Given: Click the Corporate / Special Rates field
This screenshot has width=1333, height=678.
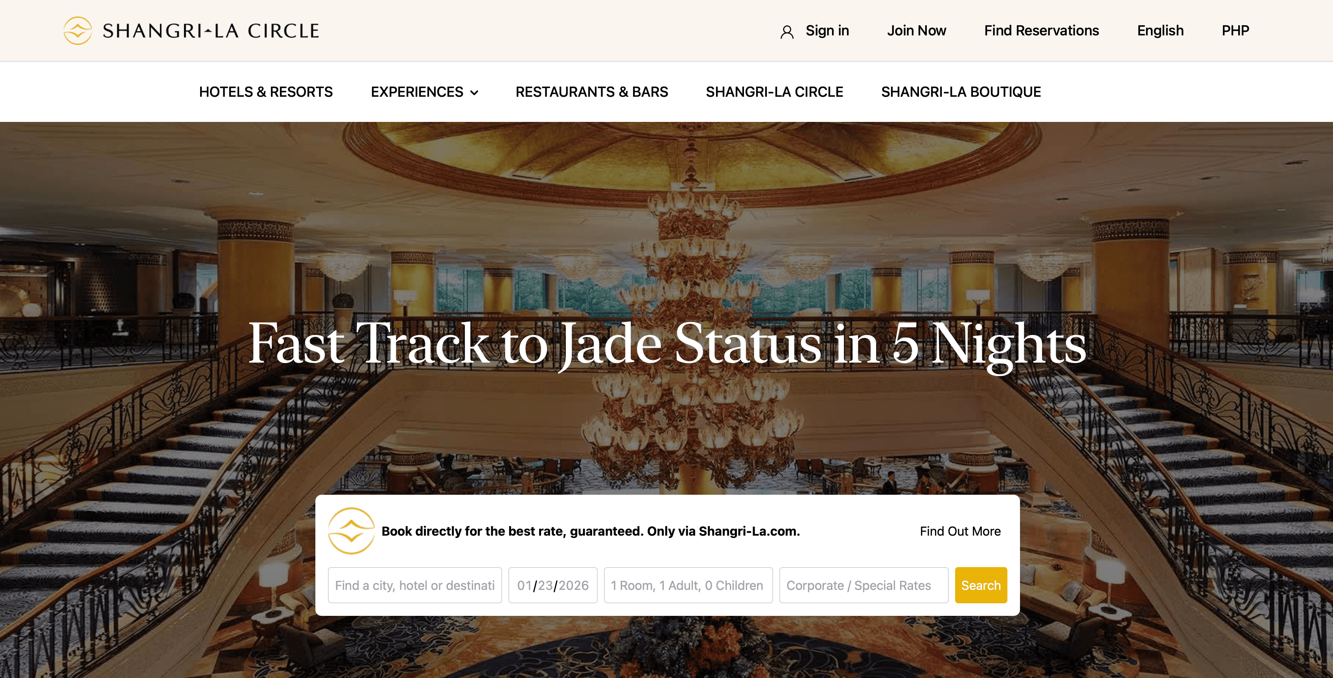Looking at the screenshot, I should pyautogui.click(x=864, y=585).
